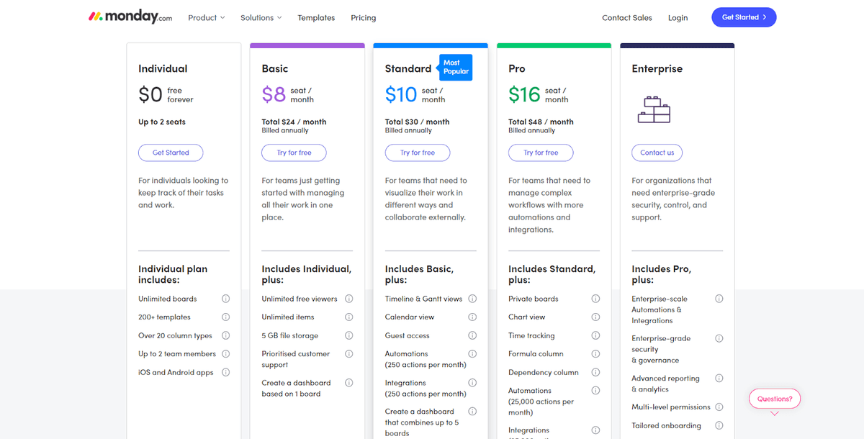Click 'Total $48 / month' text
864x439 pixels.
(541, 122)
